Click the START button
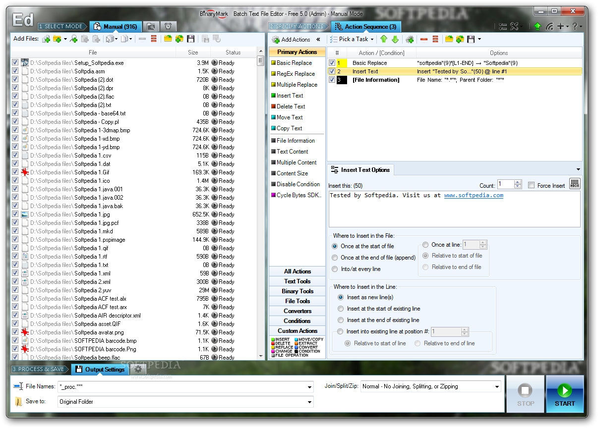Screen dimensions: 598x428 pos(565,394)
